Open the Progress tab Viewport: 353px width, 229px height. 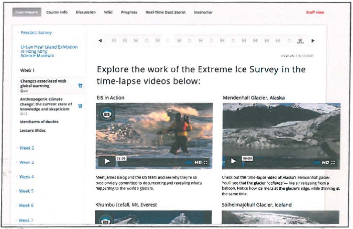(129, 12)
